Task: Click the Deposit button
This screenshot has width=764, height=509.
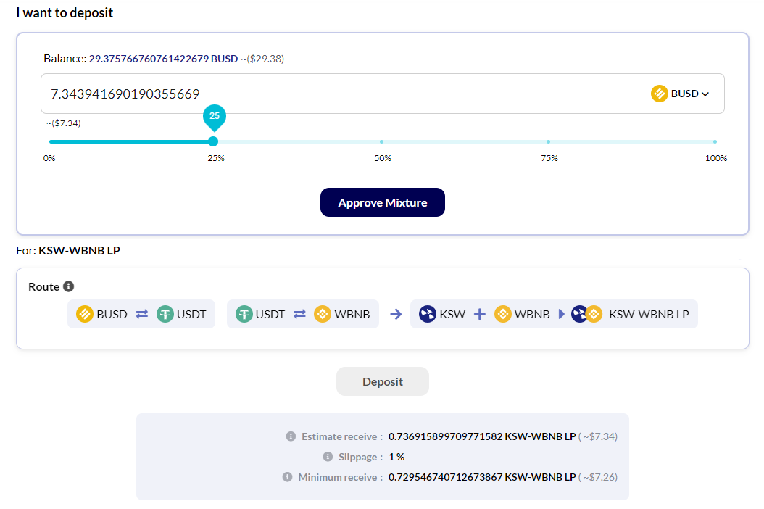Action: (383, 381)
